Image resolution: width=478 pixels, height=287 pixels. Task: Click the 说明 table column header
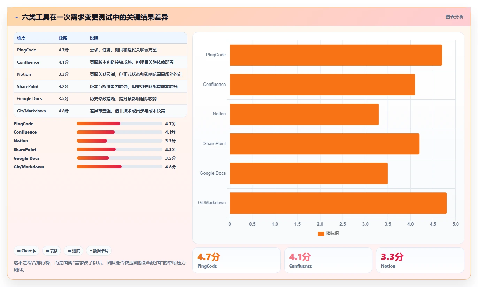[94, 38]
